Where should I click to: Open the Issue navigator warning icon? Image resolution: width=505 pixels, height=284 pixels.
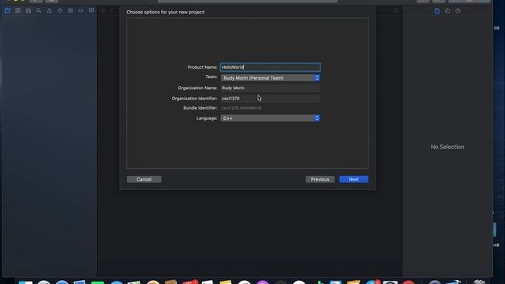(49, 10)
